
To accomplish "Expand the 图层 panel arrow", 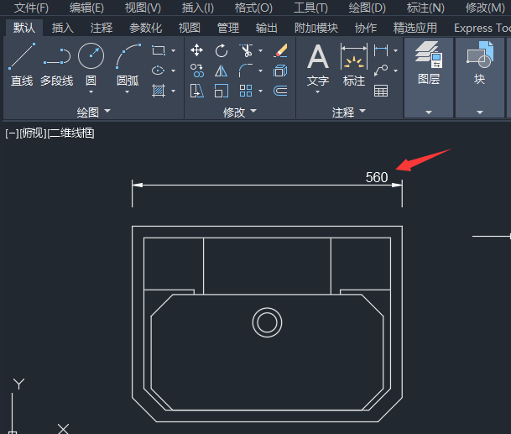I will pyautogui.click(x=429, y=112).
